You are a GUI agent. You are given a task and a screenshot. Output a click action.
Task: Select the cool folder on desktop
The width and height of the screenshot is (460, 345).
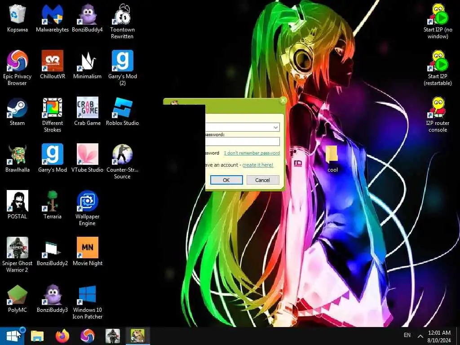tap(332, 158)
